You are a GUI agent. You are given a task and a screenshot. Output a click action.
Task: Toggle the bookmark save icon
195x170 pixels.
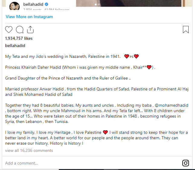(186, 30)
